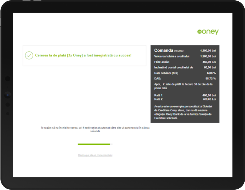Click the credit cost '60,00 Lei'
This screenshot has height=190, width=245.
click(210, 67)
